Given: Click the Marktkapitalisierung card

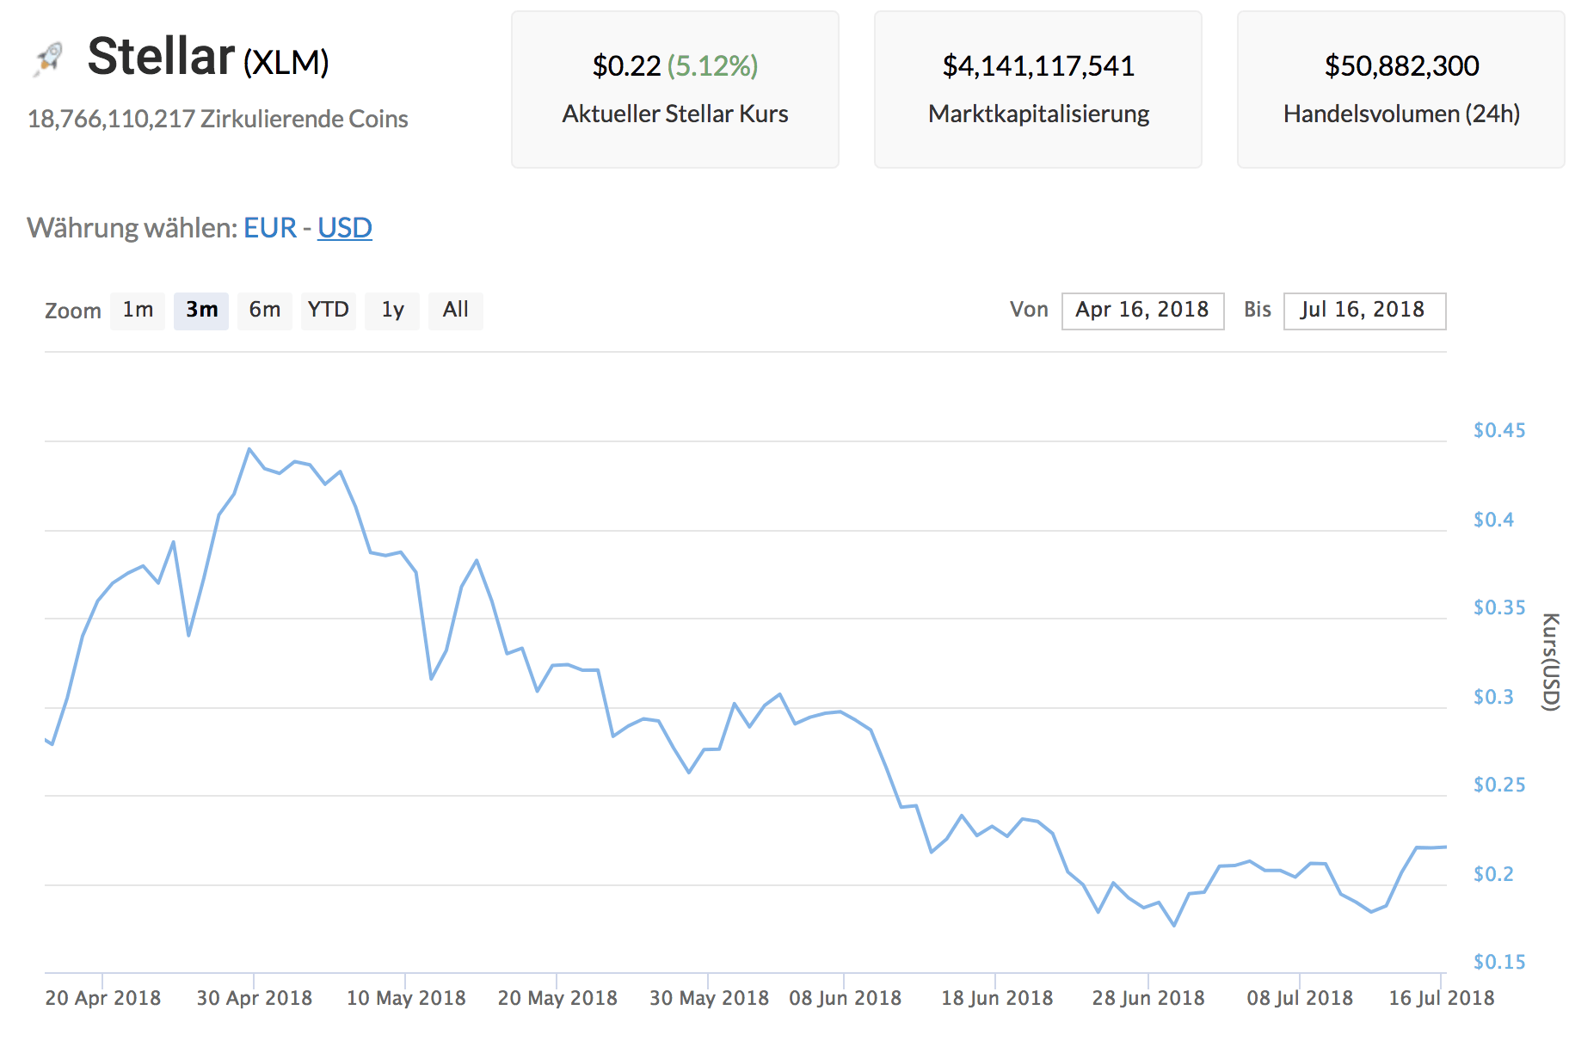Looking at the screenshot, I should click(x=1038, y=89).
